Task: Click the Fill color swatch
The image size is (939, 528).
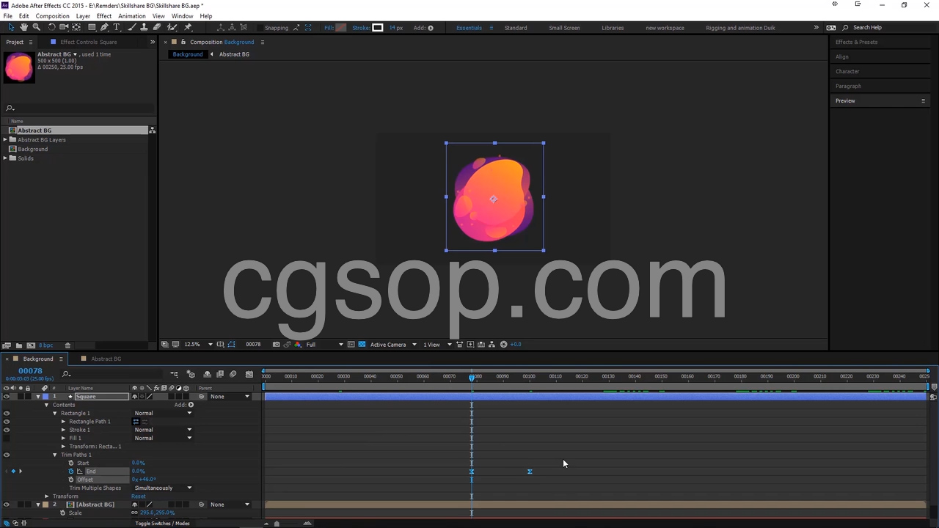Action: coord(340,28)
